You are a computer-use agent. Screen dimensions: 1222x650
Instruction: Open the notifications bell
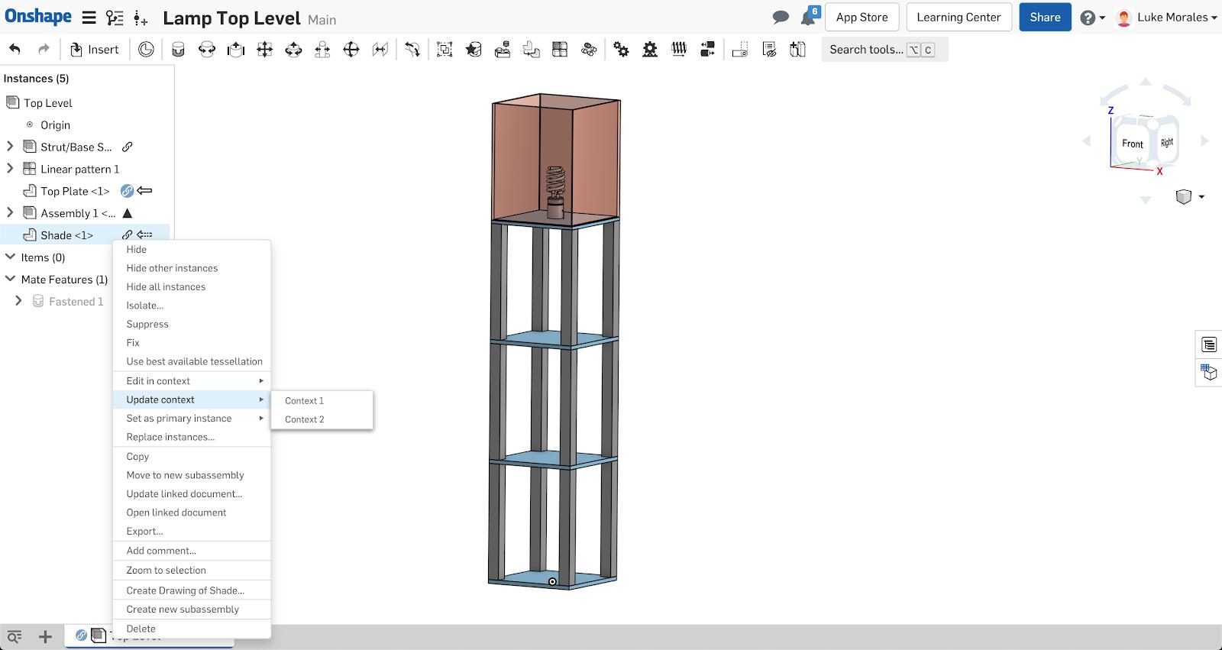coord(808,18)
